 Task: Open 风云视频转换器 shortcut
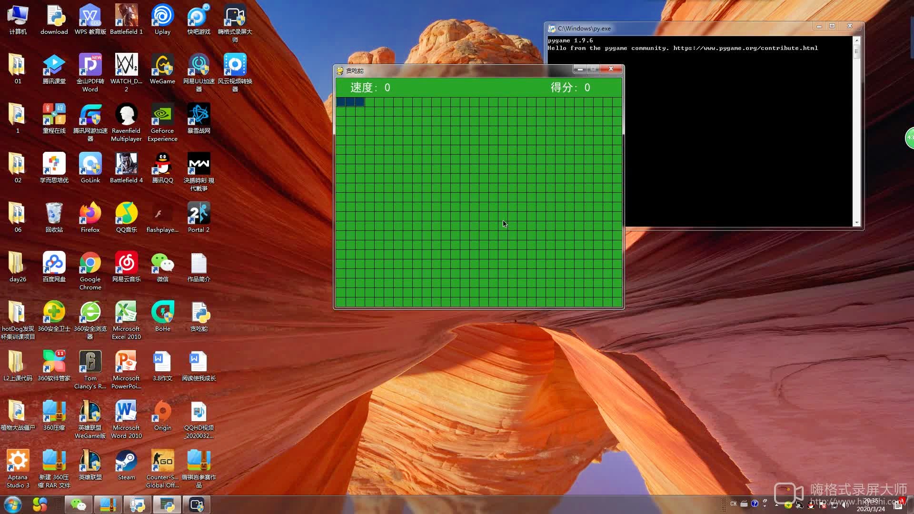tap(235, 72)
